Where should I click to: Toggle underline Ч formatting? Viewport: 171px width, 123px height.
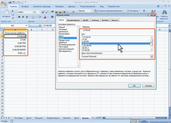click(27, 17)
